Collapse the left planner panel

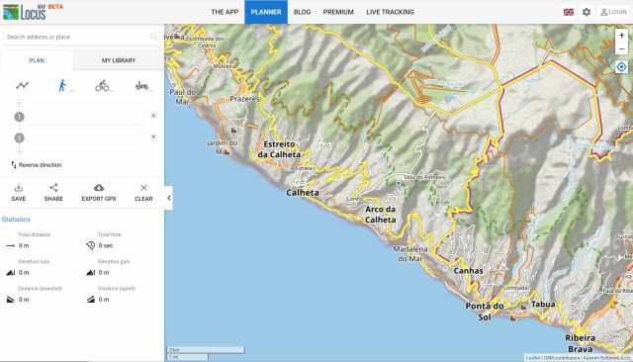(x=169, y=198)
